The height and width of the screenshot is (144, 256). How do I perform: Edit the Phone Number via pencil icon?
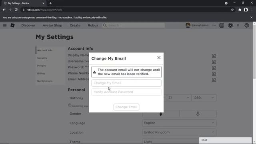click(214, 74)
